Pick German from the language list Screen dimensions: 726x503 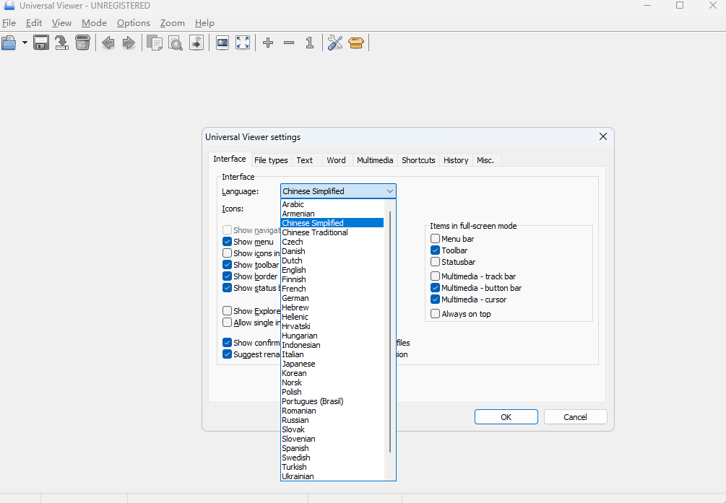coord(332,298)
